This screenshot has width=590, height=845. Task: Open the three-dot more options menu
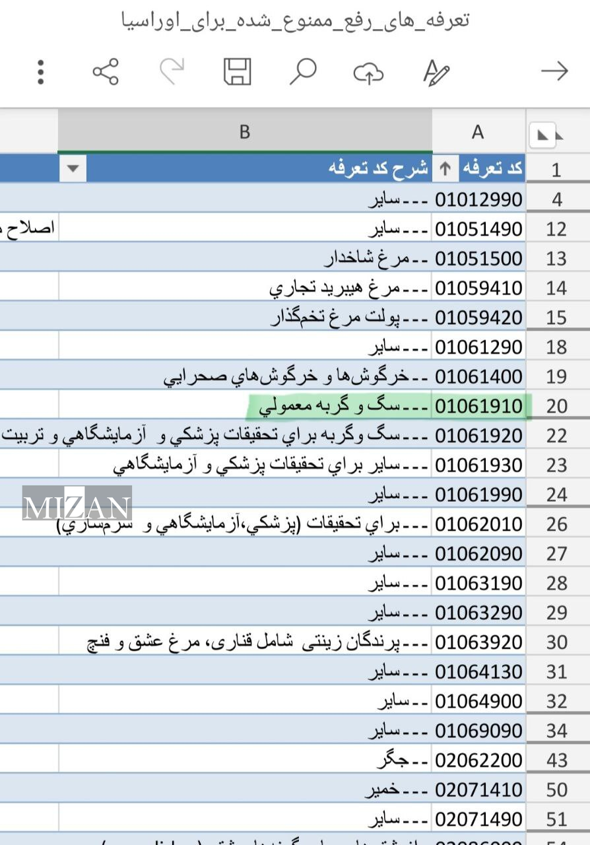(41, 71)
